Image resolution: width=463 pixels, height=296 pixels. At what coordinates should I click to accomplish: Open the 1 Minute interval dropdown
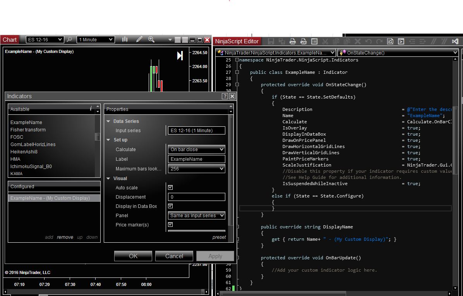[x=96, y=39]
